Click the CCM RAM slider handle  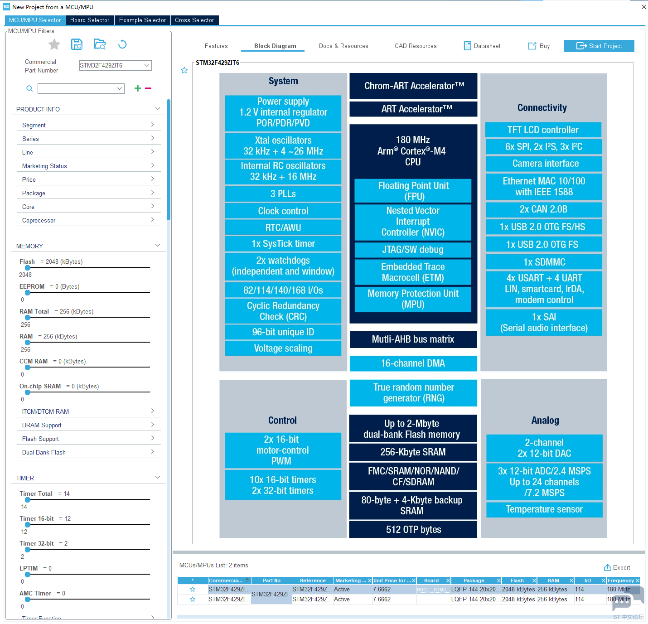tap(28, 368)
